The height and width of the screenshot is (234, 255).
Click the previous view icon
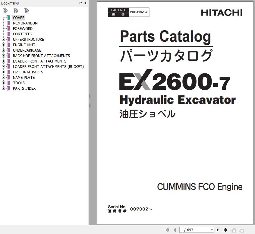(x=233, y=230)
